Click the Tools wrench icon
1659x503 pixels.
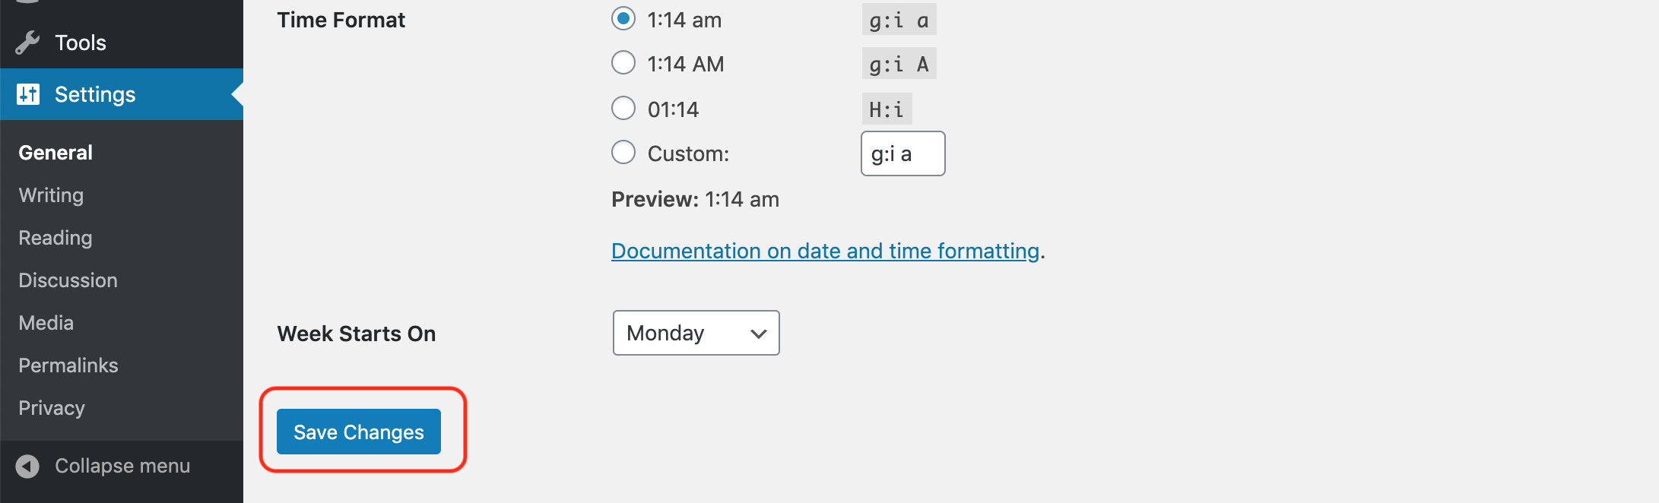(x=27, y=43)
